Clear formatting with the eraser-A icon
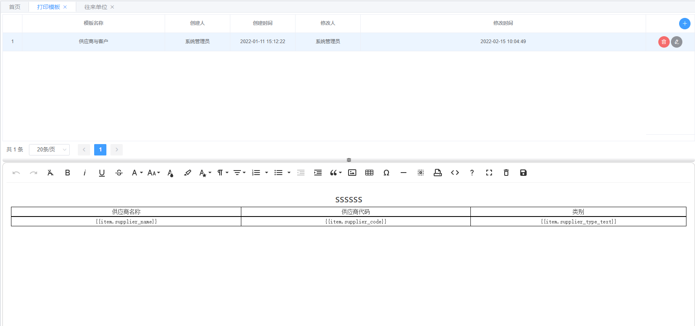695x326 pixels. (51, 173)
